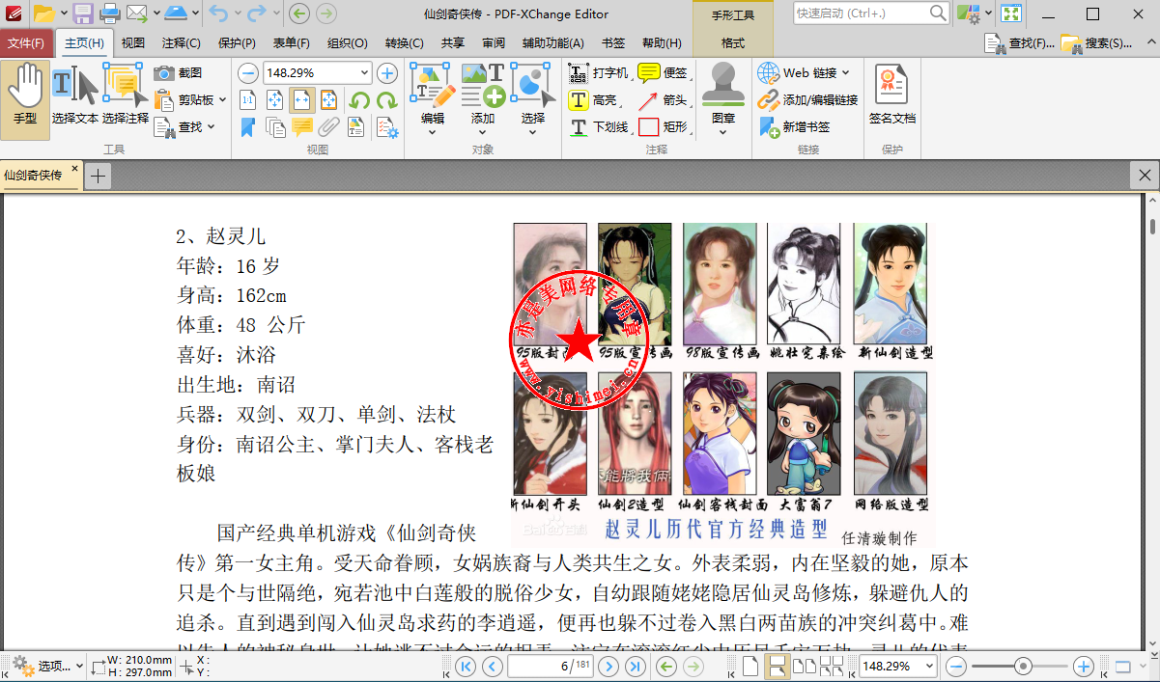
Task: Choose the 打字机 typewriter tool
Action: click(x=598, y=73)
